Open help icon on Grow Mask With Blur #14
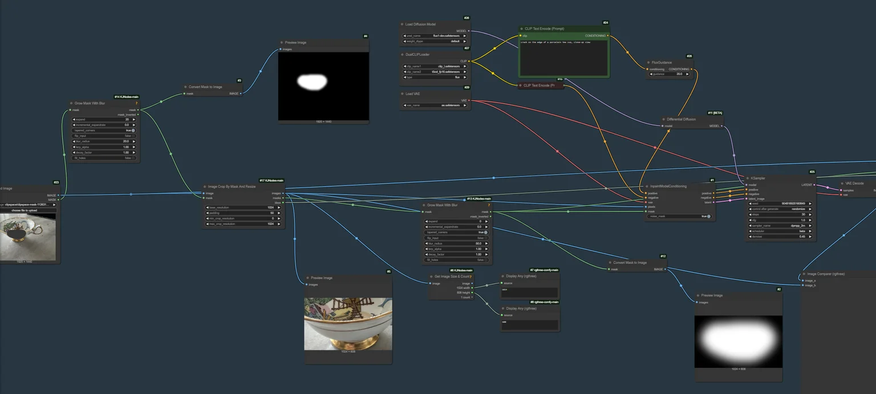Image resolution: width=876 pixels, height=394 pixels. (x=136, y=103)
